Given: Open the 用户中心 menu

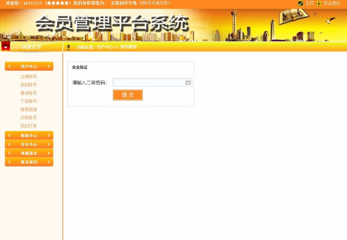Looking at the screenshot, I should coord(29,66).
